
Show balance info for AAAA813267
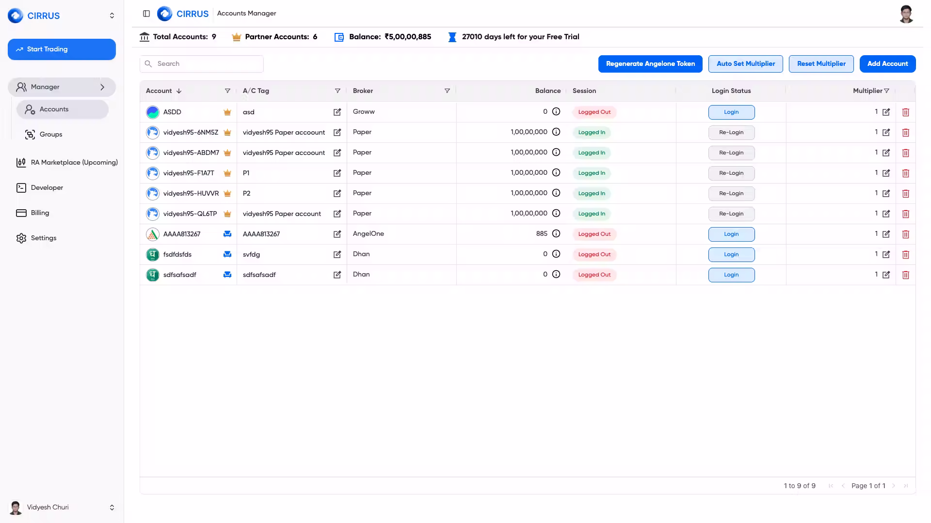(556, 234)
